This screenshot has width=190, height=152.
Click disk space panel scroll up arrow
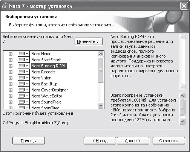tap(182, 96)
